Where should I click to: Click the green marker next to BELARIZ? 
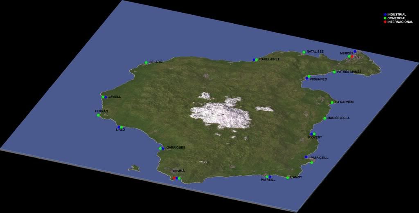tap(146, 63)
